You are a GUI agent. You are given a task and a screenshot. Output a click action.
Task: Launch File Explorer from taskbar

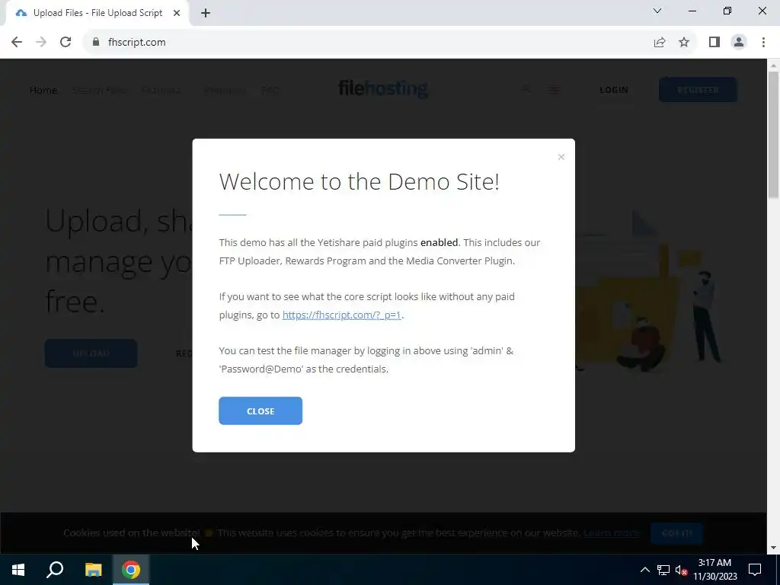pyautogui.click(x=93, y=570)
